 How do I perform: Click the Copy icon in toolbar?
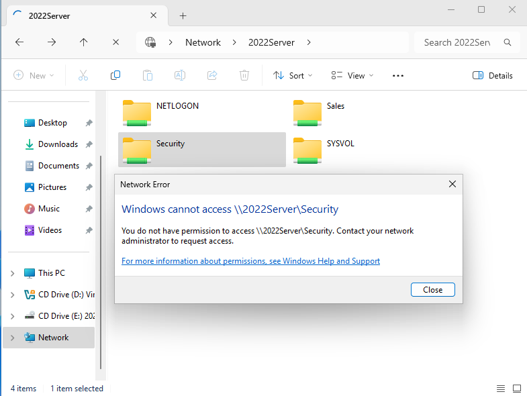(x=115, y=75)
